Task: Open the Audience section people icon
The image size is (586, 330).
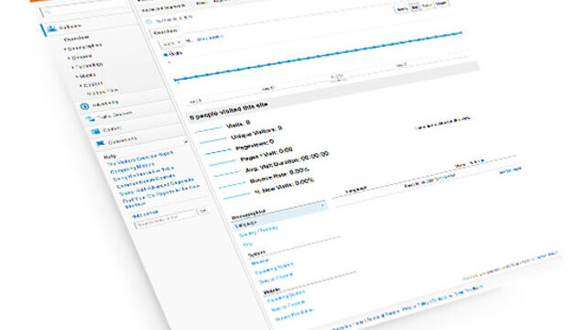Action: 51,28
